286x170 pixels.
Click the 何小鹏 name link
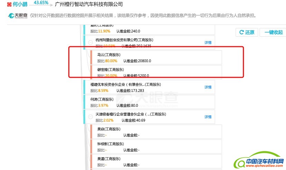click(x=20, y=4)
